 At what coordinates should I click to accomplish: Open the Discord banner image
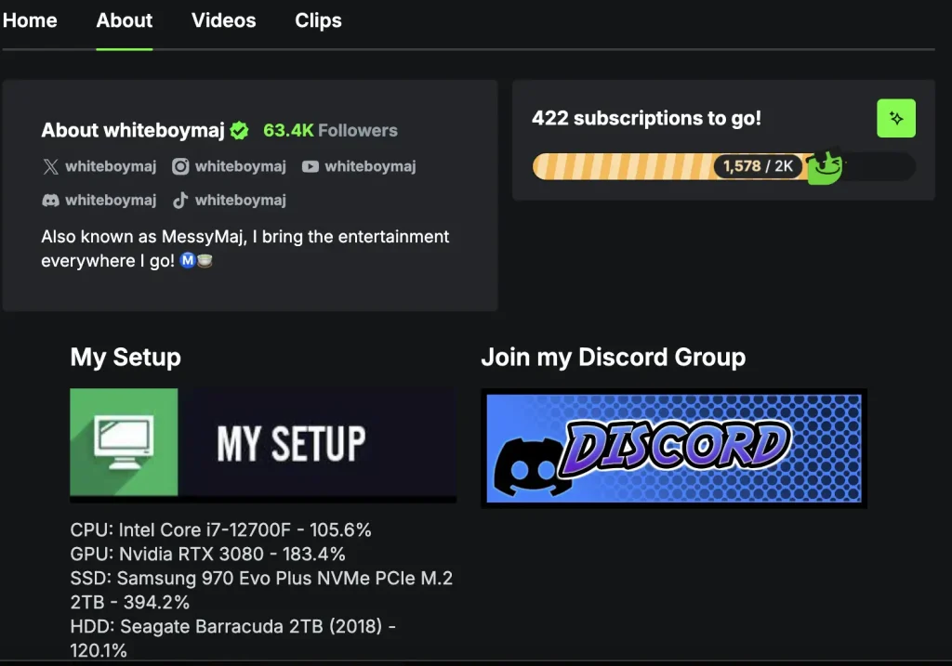[x=674, y=449]
